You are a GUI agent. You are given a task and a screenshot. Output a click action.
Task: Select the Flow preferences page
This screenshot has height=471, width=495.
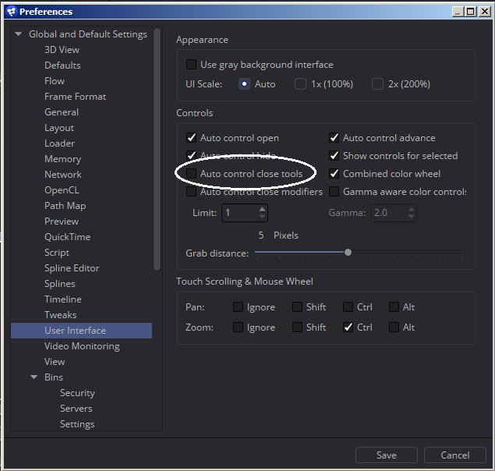(55, 81)
